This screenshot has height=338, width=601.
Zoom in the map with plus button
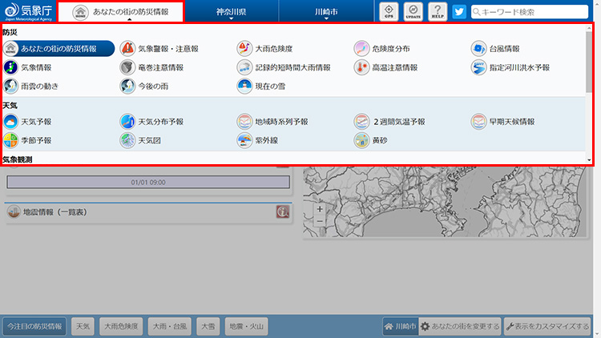[x=320, y=209]
